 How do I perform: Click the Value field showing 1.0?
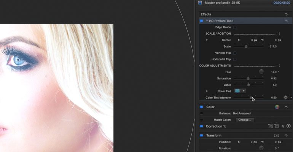click(274, 85)
